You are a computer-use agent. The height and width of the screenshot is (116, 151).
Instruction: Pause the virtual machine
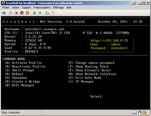tap(34, 13)
